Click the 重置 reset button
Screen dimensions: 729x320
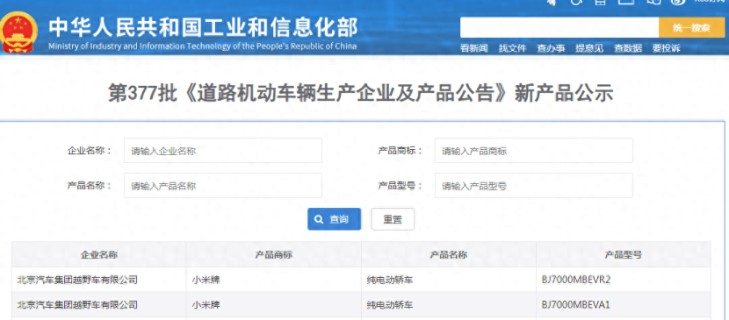[x=393, y=219]
